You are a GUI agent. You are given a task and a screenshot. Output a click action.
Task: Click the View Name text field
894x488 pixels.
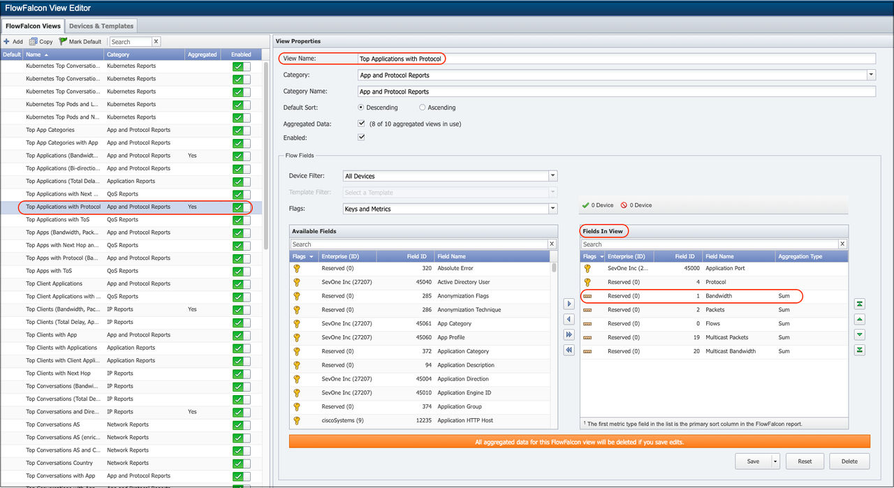point(615,59)
